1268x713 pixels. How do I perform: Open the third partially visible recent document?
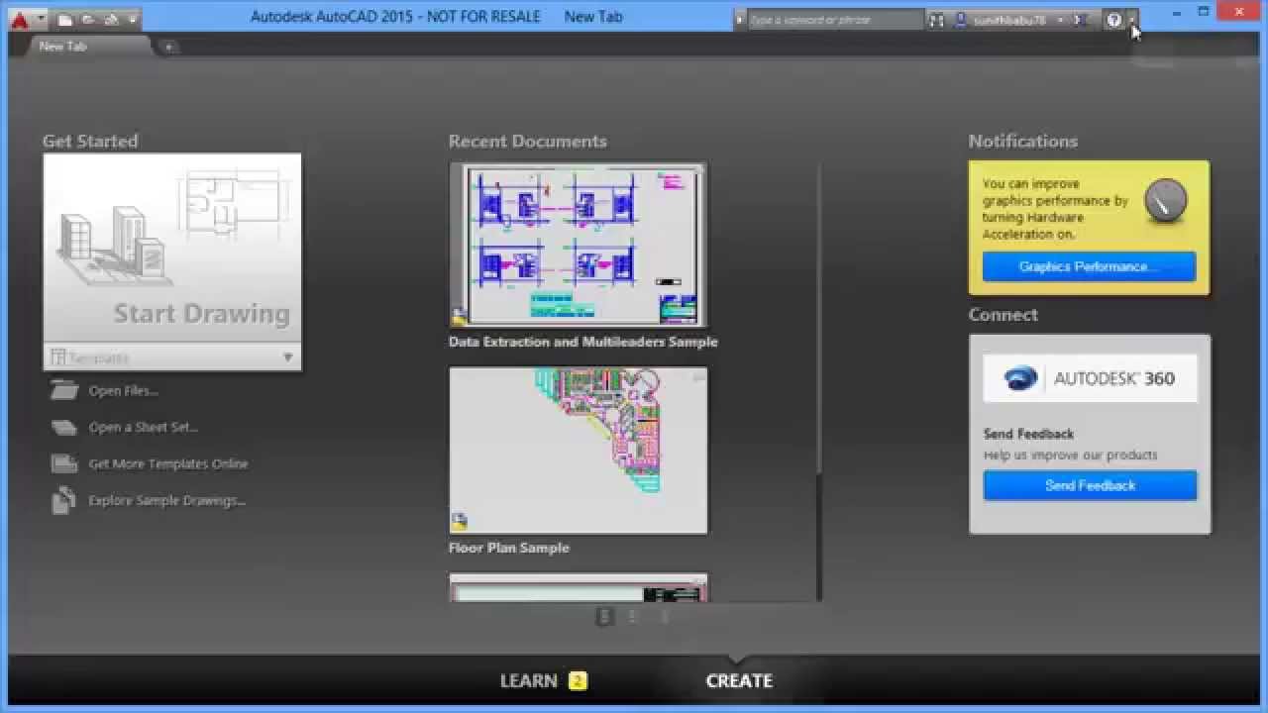click(579, 587)
